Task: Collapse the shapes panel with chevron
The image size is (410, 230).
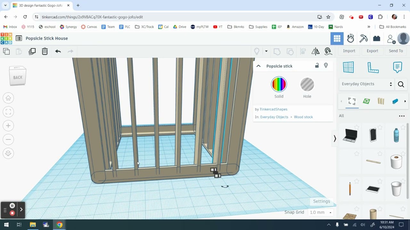Action: tap(335, 138)
